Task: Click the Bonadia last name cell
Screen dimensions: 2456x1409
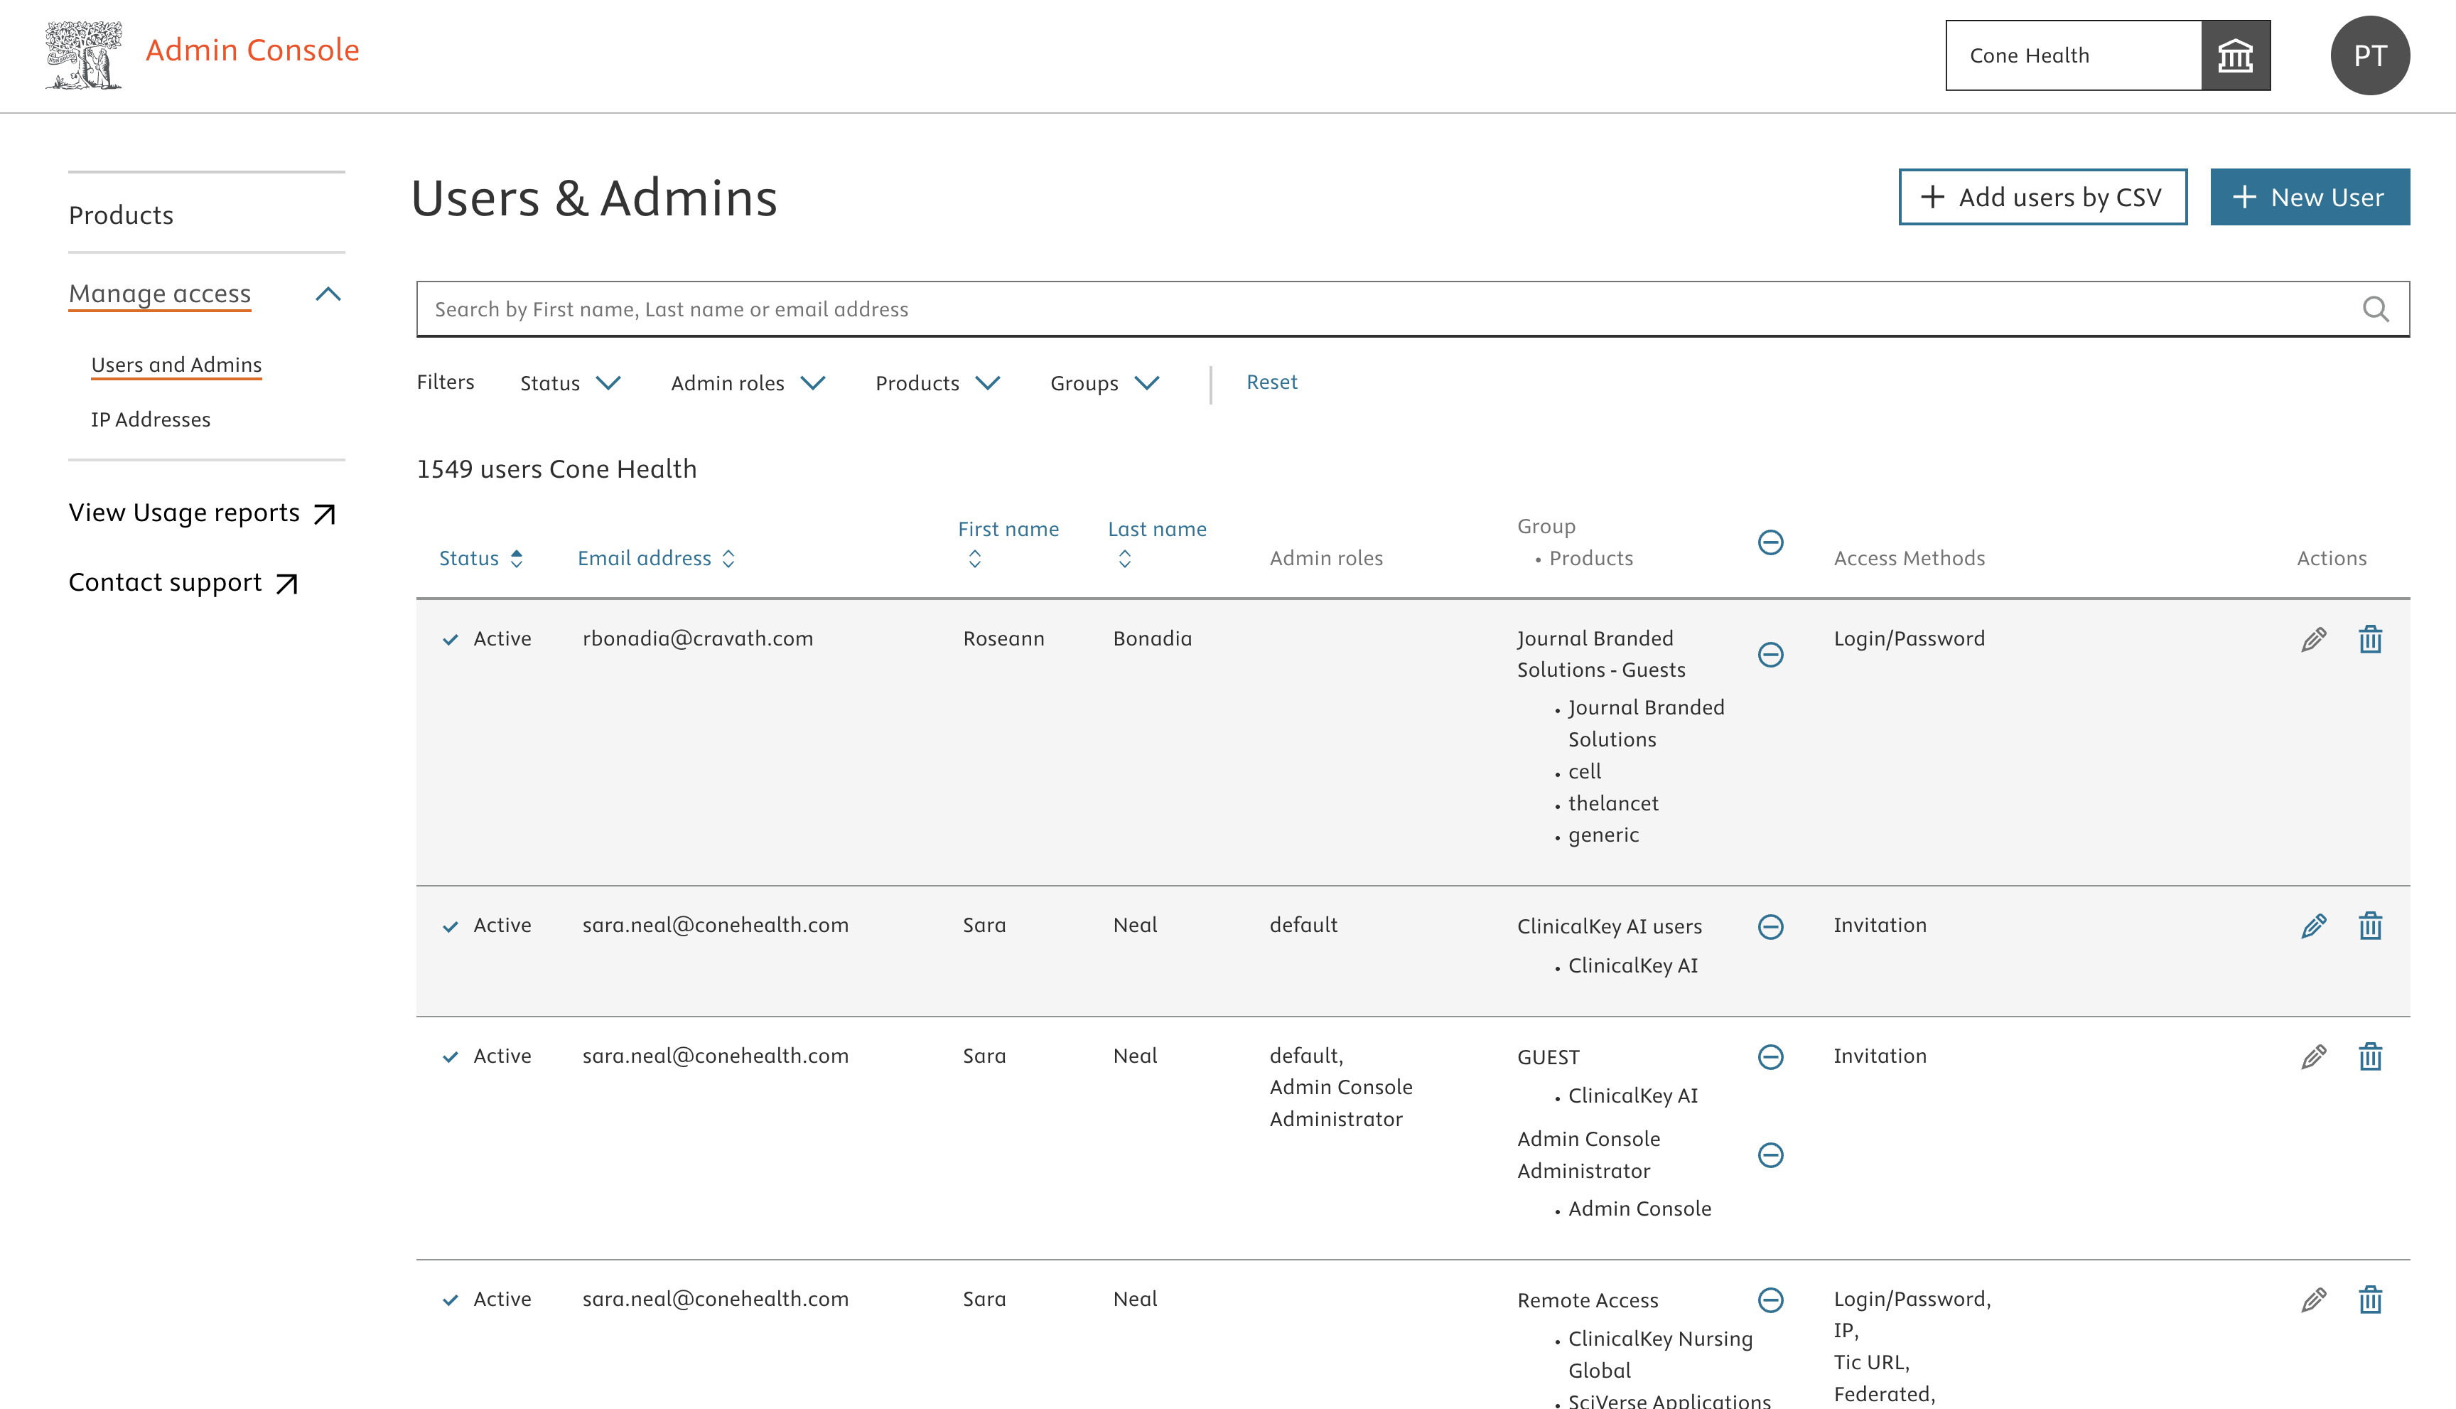Action: (1152, 638)
